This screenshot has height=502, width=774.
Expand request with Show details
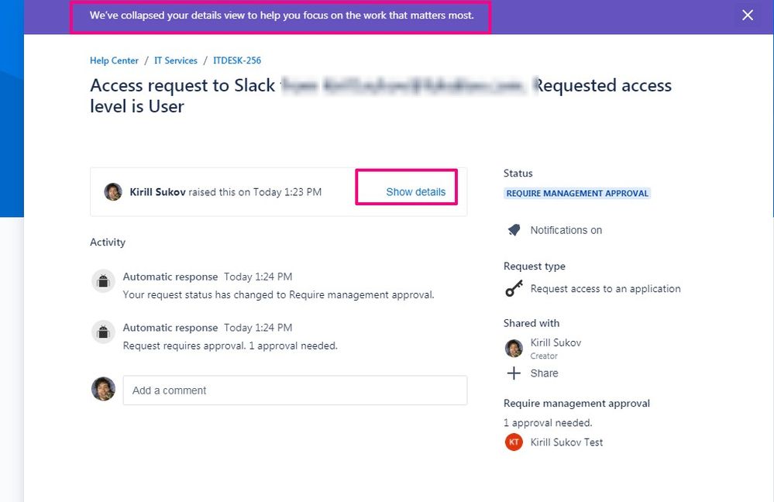[x=415, y=192]
